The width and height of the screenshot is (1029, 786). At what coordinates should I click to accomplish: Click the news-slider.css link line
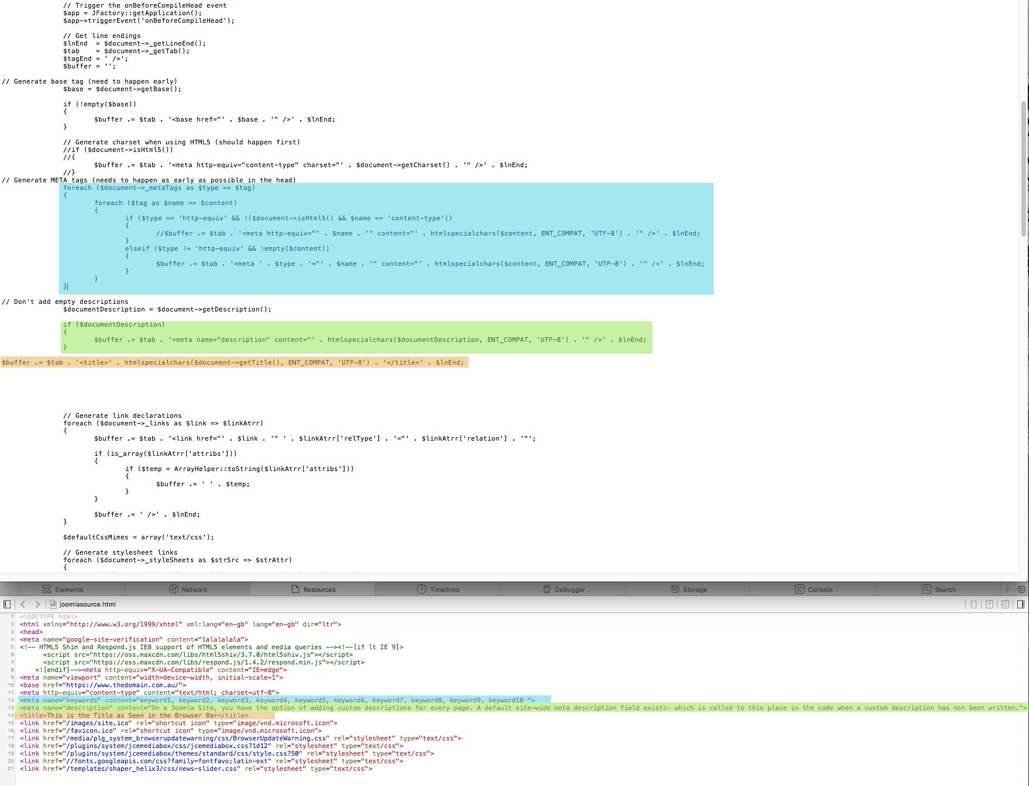pos(196,768)
